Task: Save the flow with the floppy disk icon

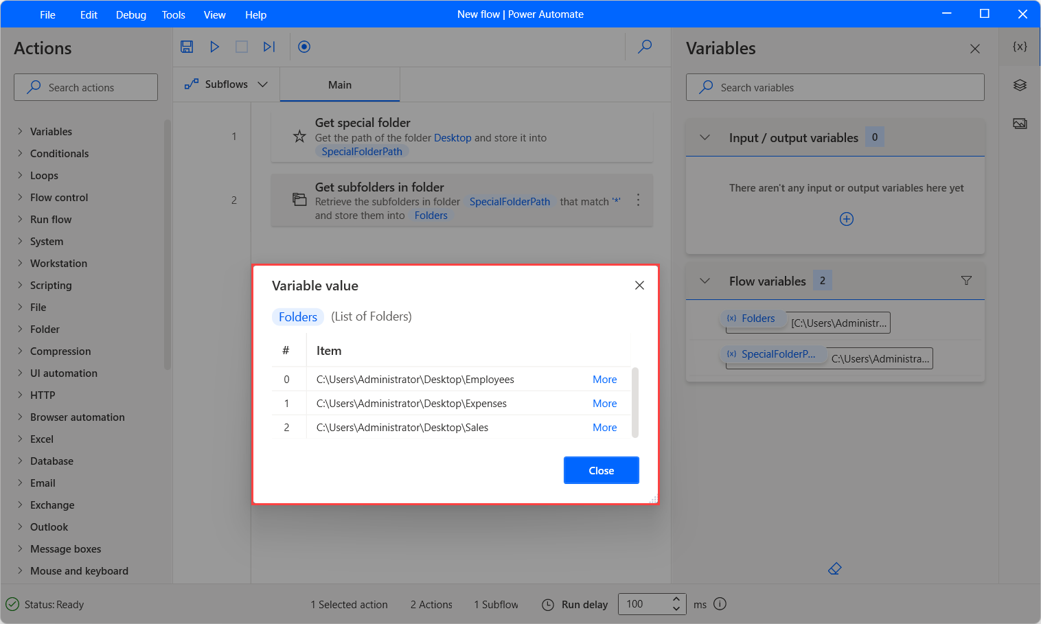Action: click(x=187, y=47)
